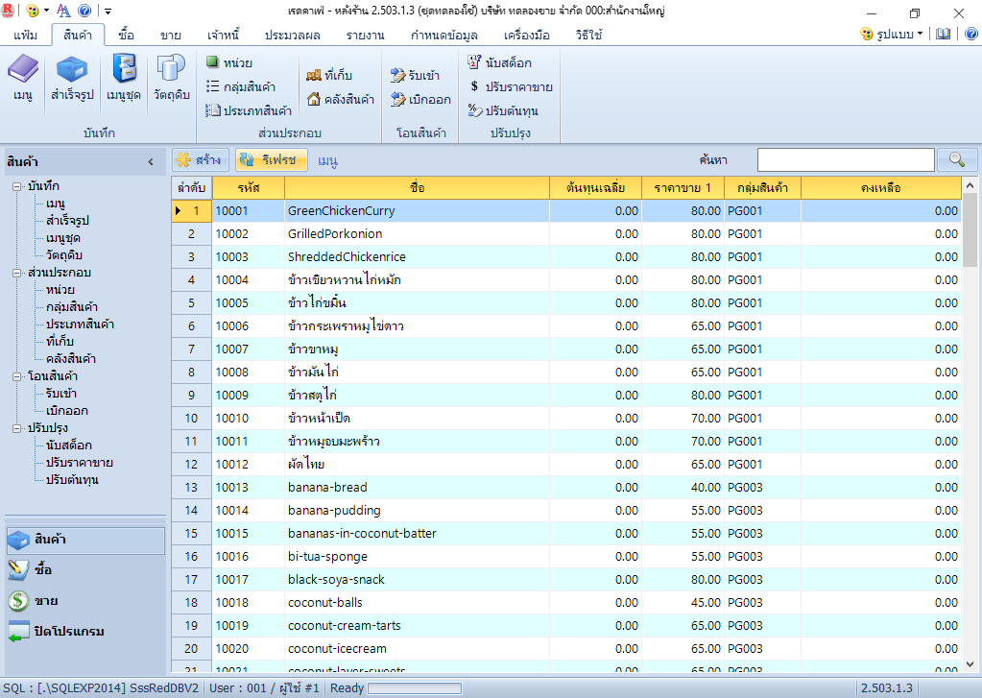Collapse the ส่วนประกอบ tree node
982x698 pixels.
(17, 273)
